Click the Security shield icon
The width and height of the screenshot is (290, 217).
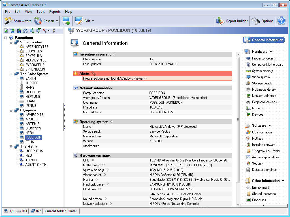pos(248,163)
